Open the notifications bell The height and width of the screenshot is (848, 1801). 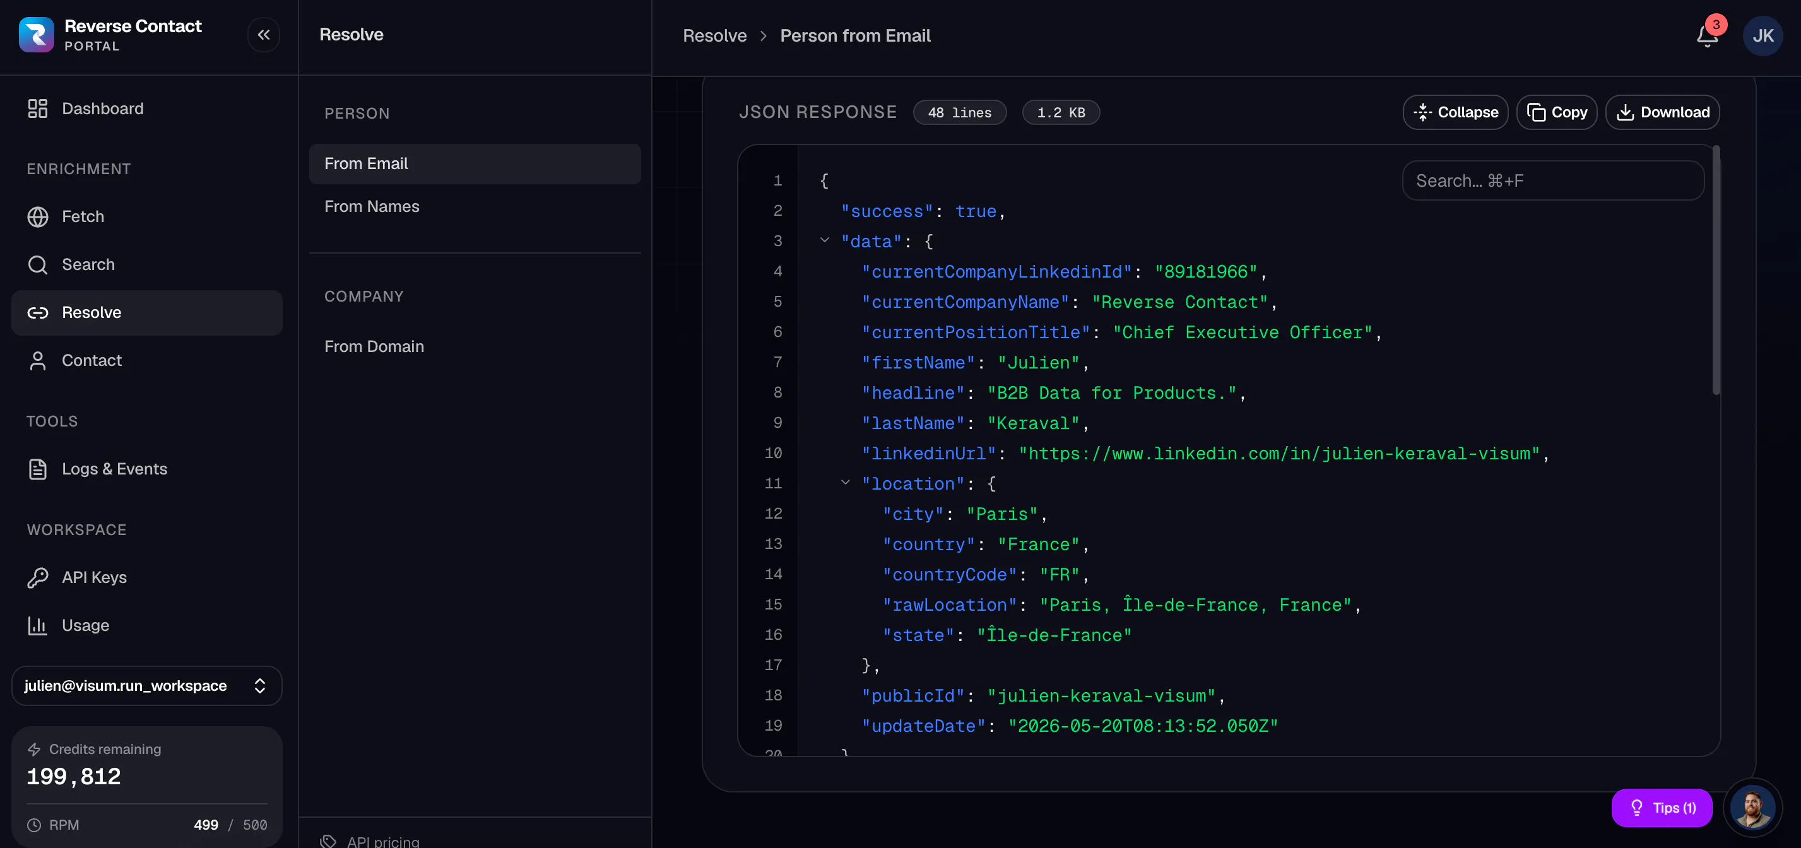coord(1706,36)
